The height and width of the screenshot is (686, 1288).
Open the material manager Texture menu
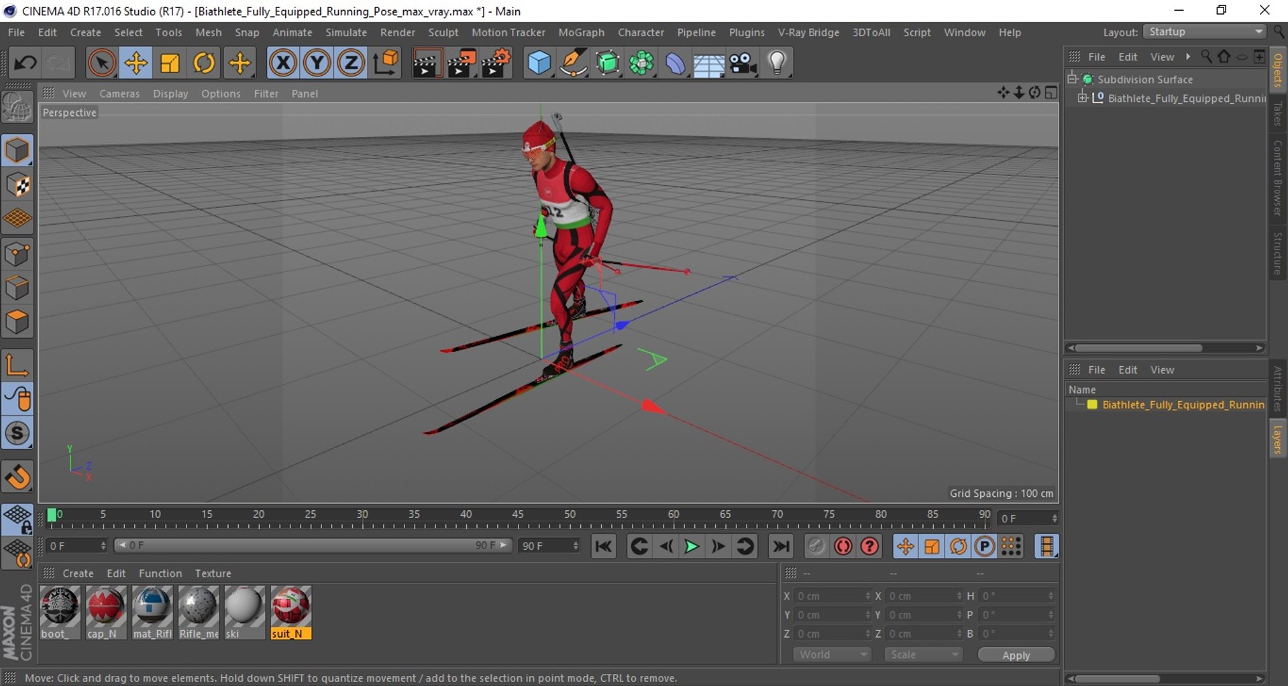[x=213, y=573]
